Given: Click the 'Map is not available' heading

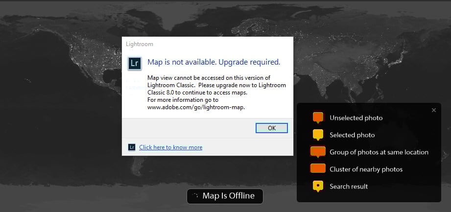Looking at the screenshot, I should (x=214, y=62).
